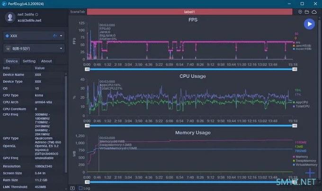This screenshot has width=322, height=191.
Task: Select the SceneTab label
Action: coord(77,12)
